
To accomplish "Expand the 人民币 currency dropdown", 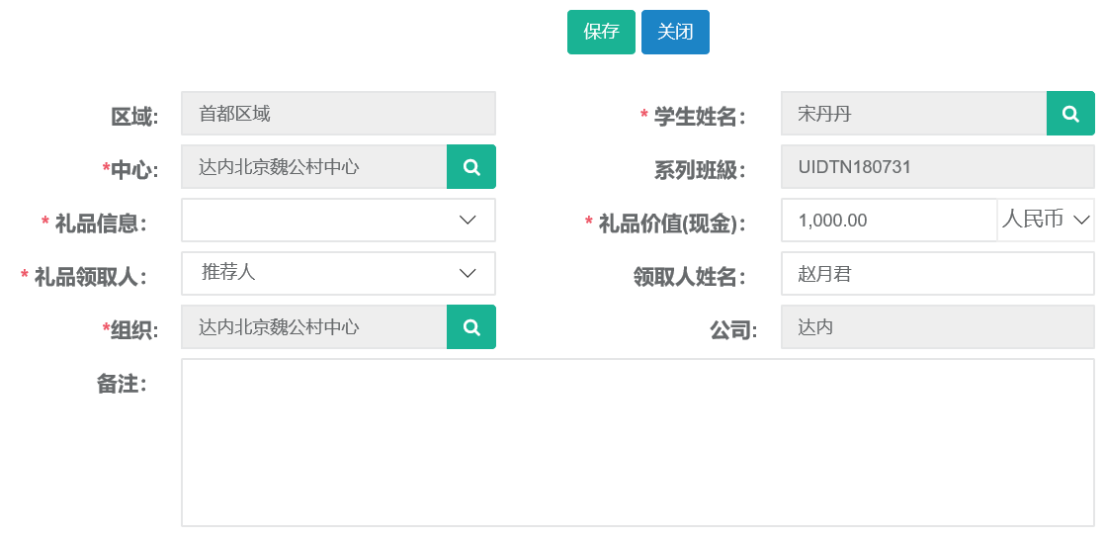I will (1046, 220).
